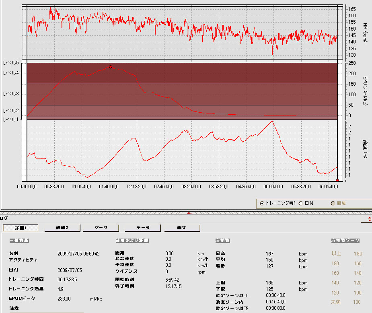372x313 pixels.
Task: Click the レベル1 label
Action: [x=11, y=119]
